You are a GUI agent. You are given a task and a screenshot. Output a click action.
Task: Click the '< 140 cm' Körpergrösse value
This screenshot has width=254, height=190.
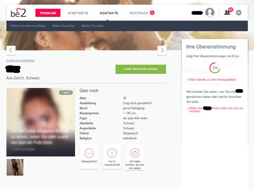click(129, 113)
